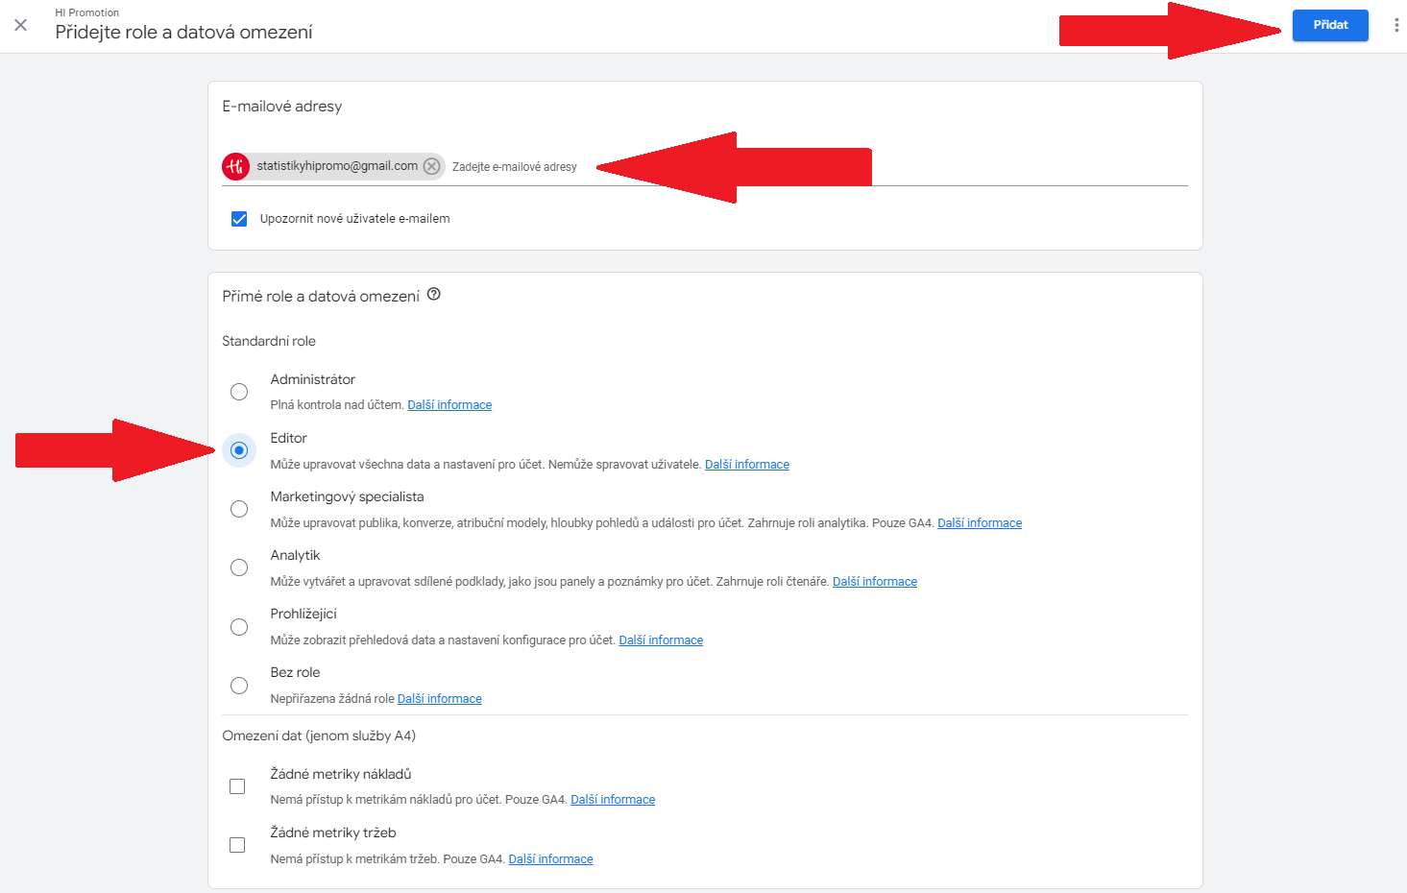Follow Další informace link for Analytik role
The image size is (1407, 893).
[875, 582]
